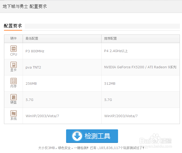Click the 512MB recommended memory cell

point(140,83)
